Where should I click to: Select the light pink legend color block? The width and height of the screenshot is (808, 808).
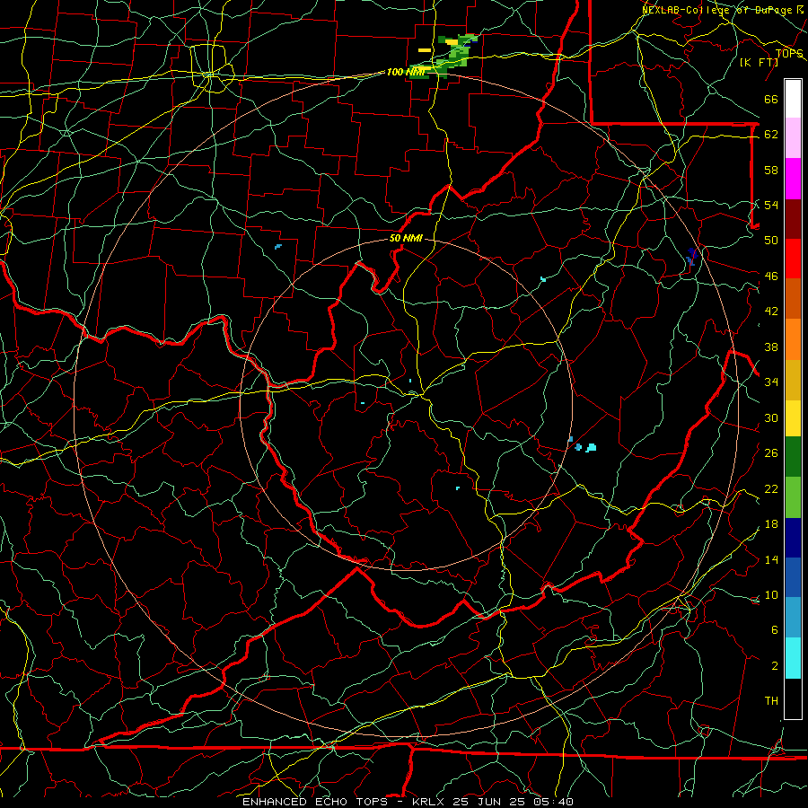point(793,138)
